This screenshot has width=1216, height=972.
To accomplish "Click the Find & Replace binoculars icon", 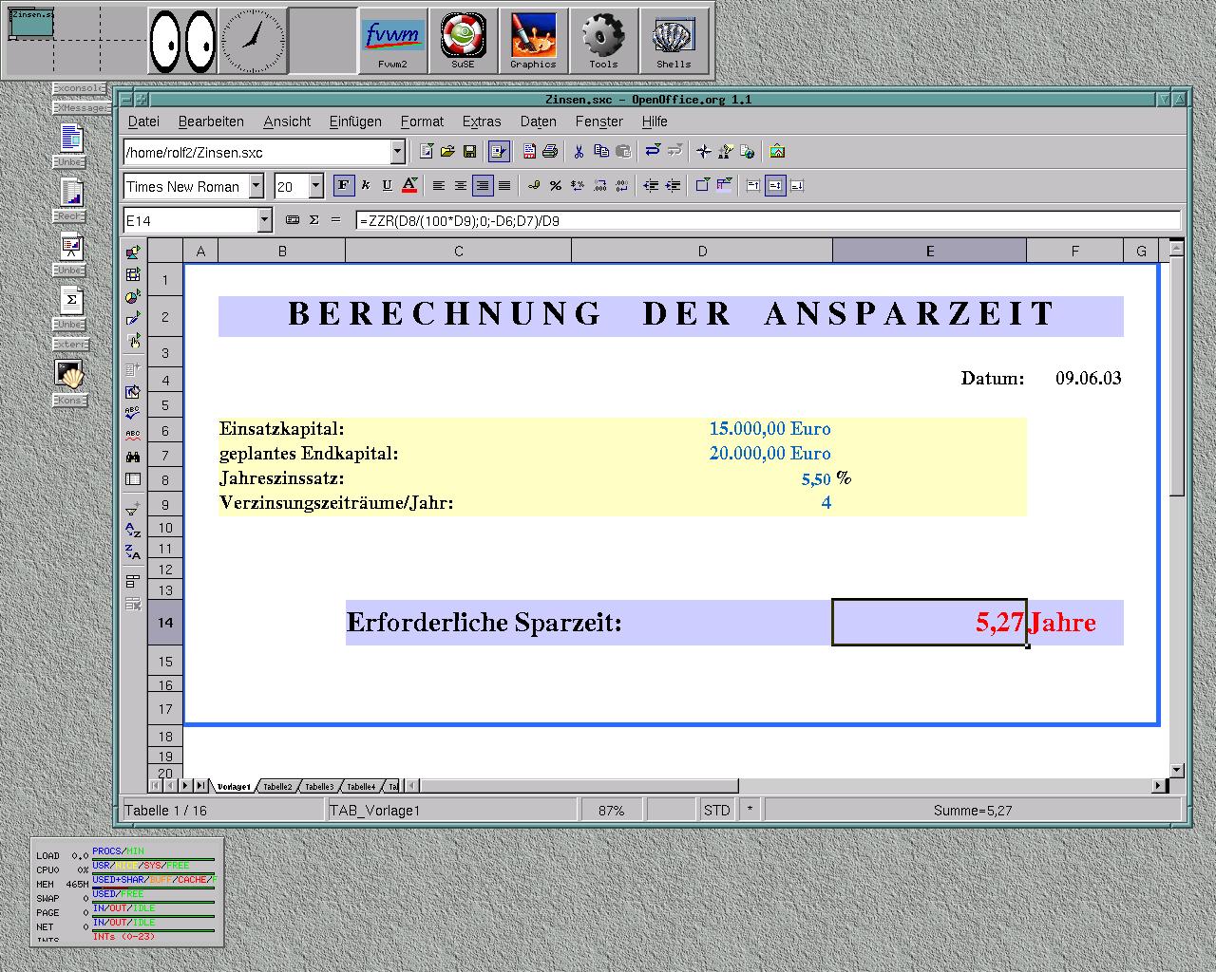I will tap(133, 457).
